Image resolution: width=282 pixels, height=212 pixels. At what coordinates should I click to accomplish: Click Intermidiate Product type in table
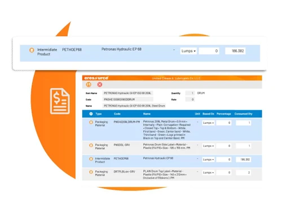tap(103, 160)
